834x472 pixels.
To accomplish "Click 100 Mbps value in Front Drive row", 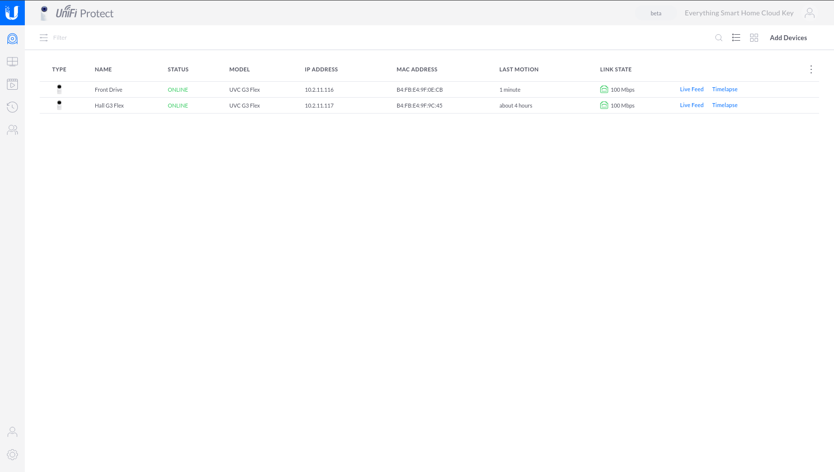I will (x=623, y=90).
